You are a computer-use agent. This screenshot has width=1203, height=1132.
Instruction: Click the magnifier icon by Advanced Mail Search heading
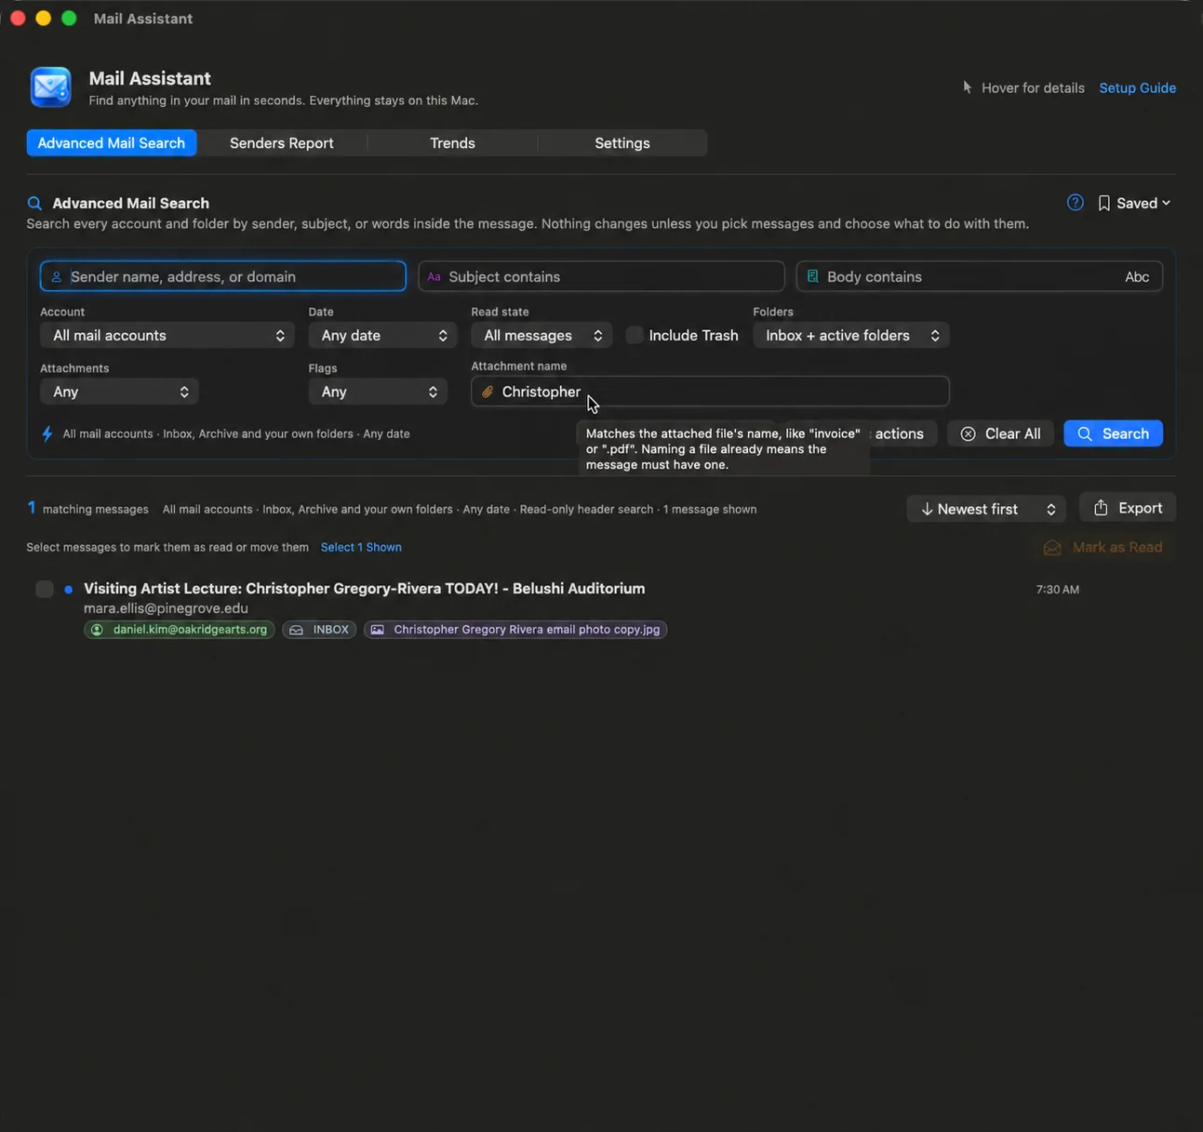(34, 203)
